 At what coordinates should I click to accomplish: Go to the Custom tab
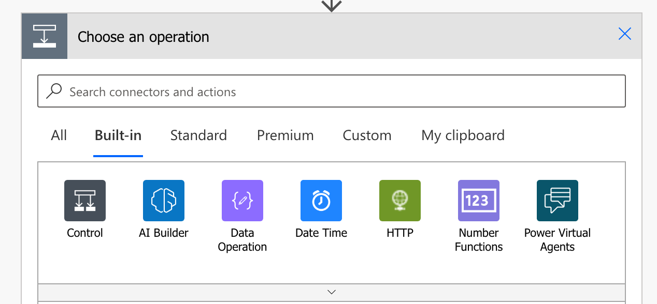(367, 135)
